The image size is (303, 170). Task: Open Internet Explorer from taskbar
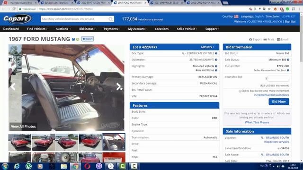coord(17,166)
